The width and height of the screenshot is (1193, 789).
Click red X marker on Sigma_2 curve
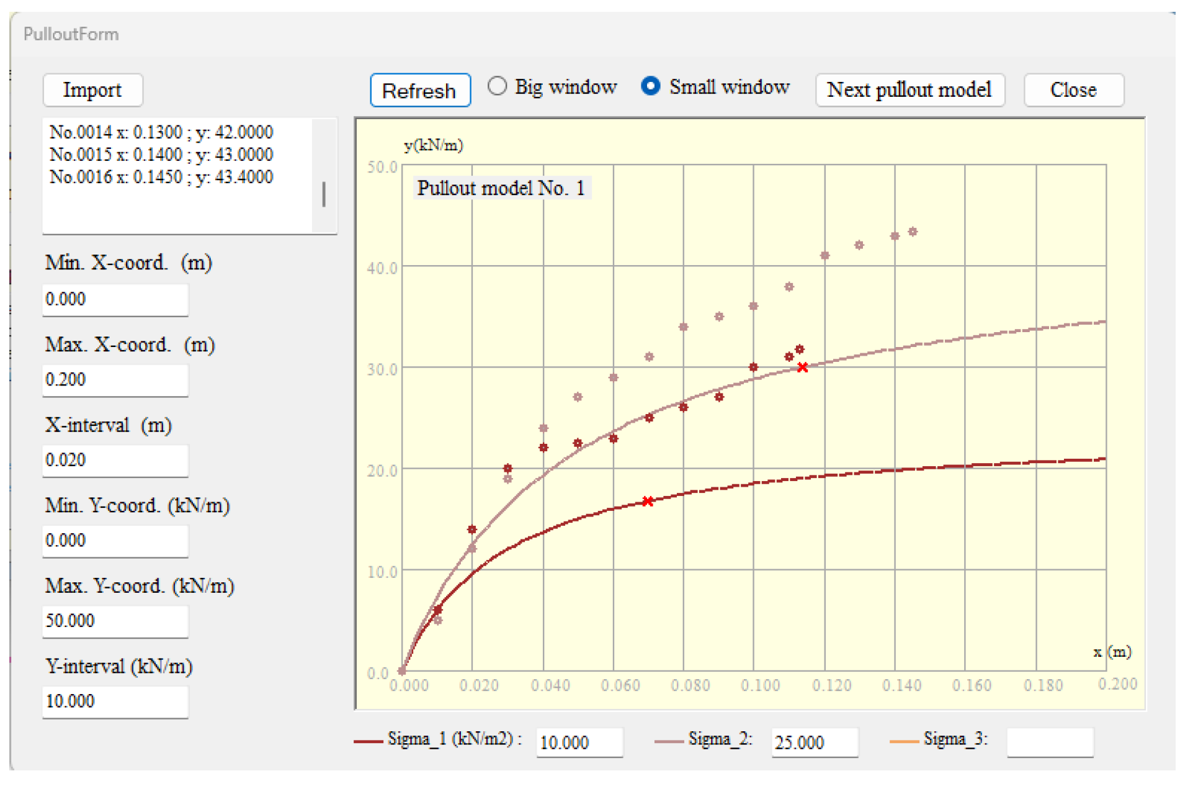click(802, 367)
